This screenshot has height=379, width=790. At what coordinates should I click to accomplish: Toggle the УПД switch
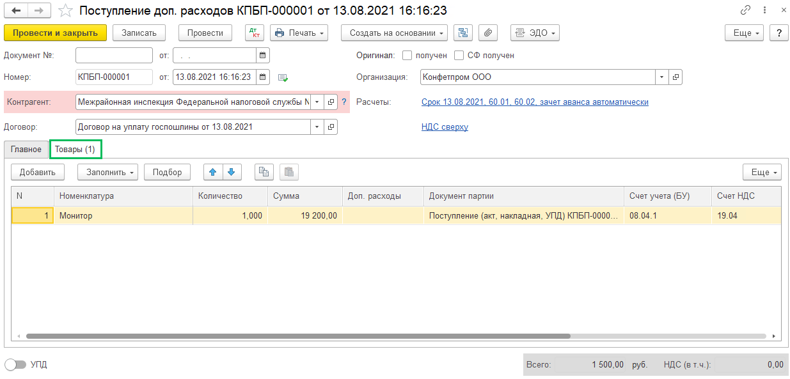pos(15,365)
